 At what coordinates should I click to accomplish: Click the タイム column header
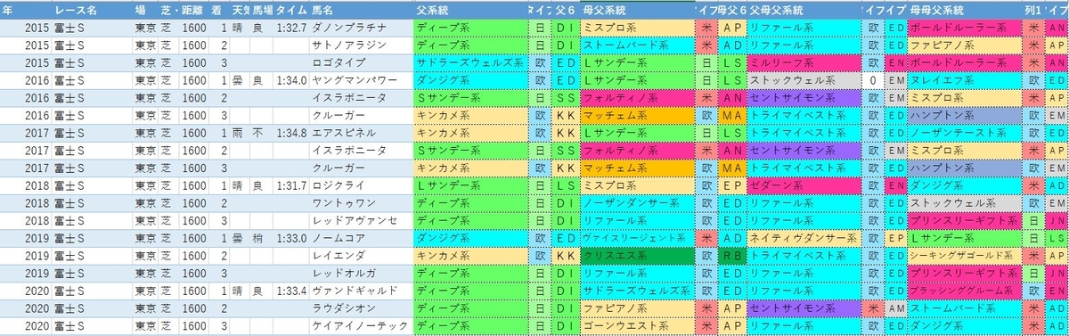[290, 9]
